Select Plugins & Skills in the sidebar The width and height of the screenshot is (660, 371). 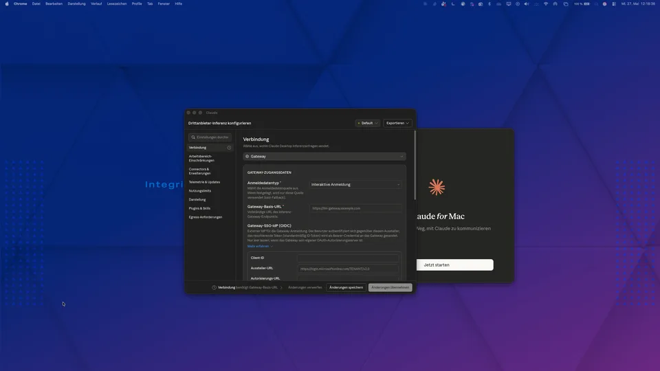pyautogui.click(x=199, y=209)
